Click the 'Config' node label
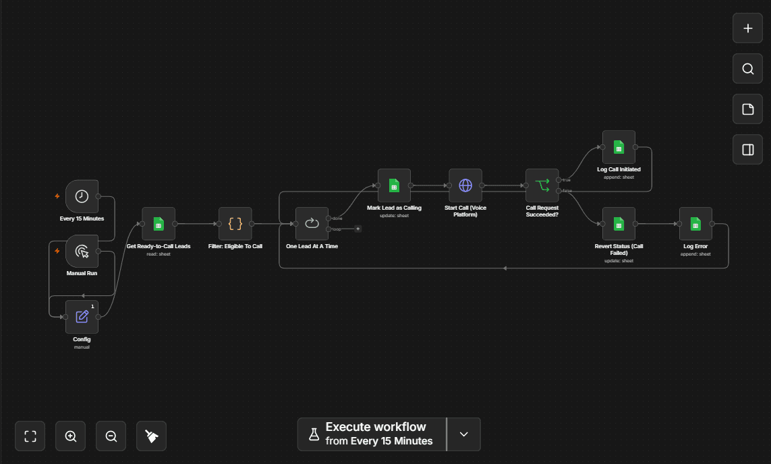771x464 pixels. click(82, 340)
